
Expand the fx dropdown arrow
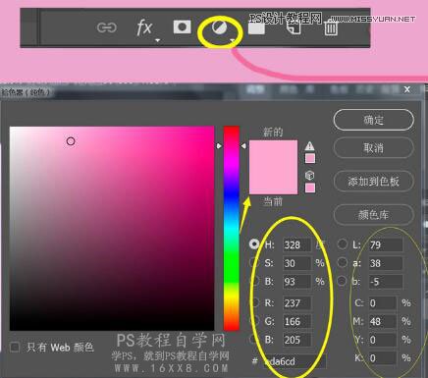point(158,40)
